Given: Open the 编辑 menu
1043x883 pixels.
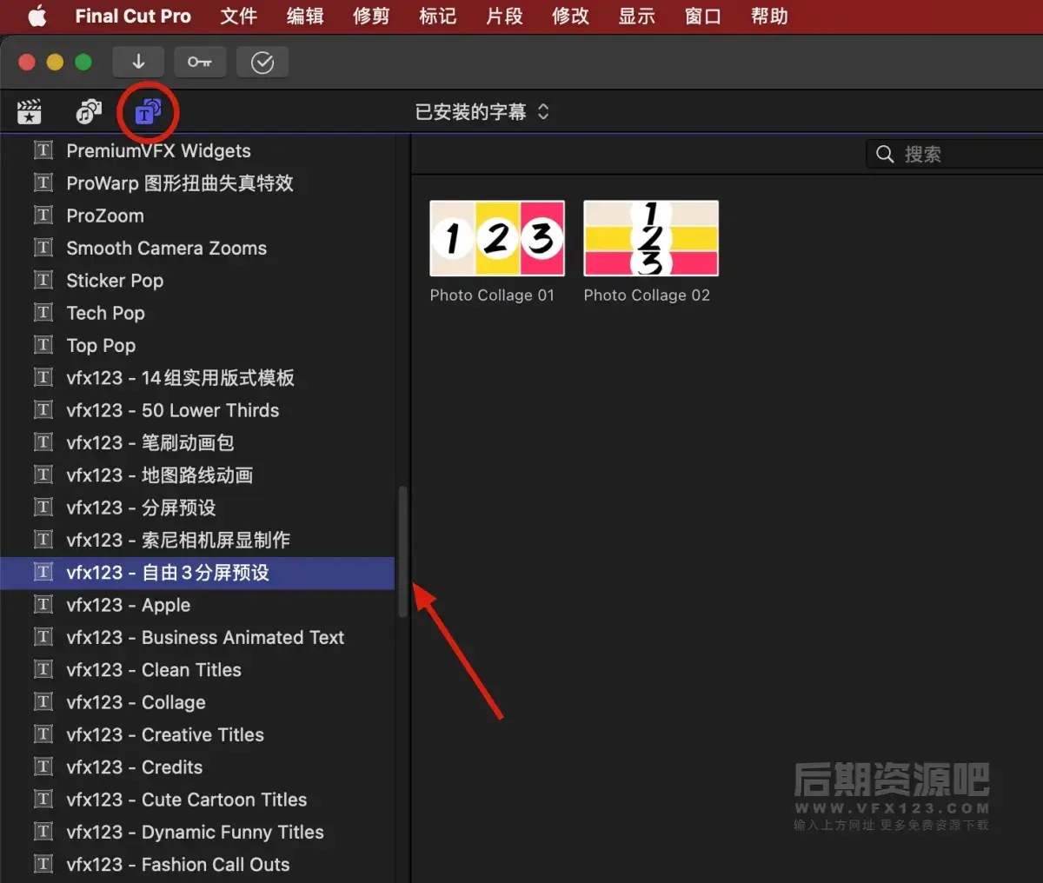Looking at the screenshot, I should pyautogui.click(x=305, y=17).
